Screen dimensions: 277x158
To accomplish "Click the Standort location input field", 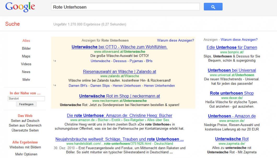I will click(x=26, y=99).
